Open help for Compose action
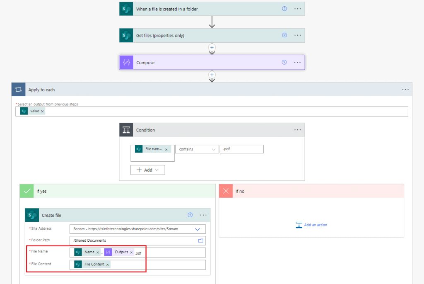424x284 pixels. (284, 62)
